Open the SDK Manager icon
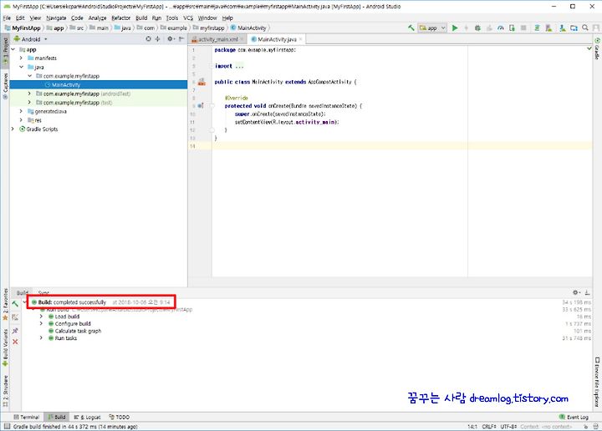The height and width of the screenshot is (431, 602). 563,28
